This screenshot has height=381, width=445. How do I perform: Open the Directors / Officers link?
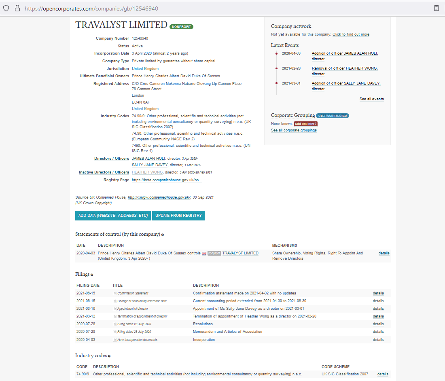click(112, 159)
